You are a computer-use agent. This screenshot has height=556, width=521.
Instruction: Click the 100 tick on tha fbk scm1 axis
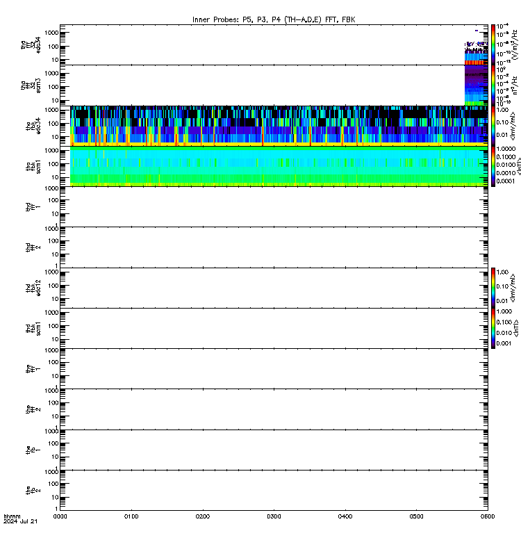pos(53,164)
